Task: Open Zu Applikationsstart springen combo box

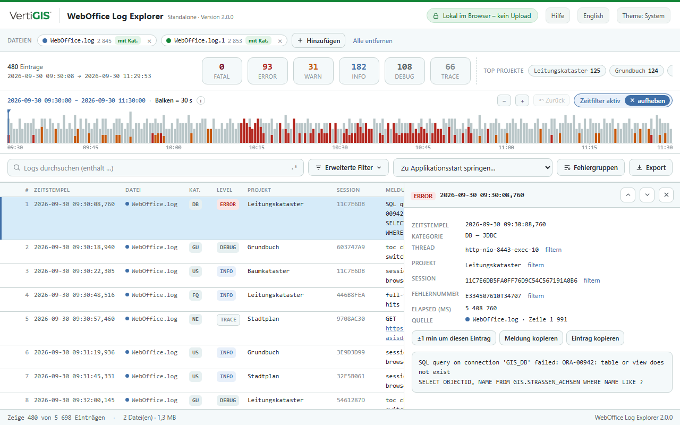Action: pyautogui.click(x=473, y=168)
